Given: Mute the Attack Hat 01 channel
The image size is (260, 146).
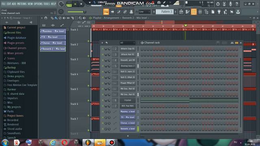Looking at the screenshot, I should coord(102,54).
